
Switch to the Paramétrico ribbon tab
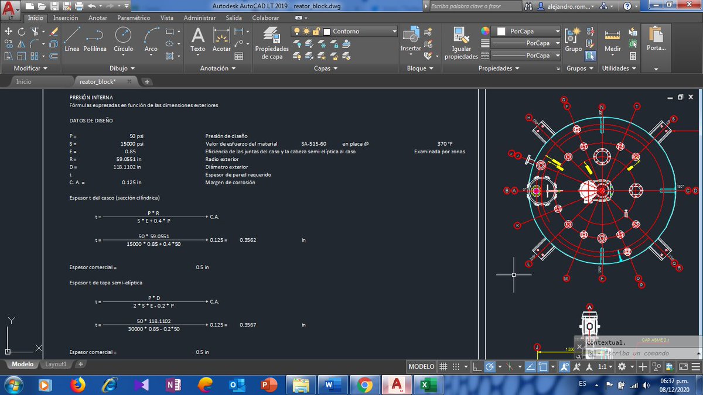(134, 18)
